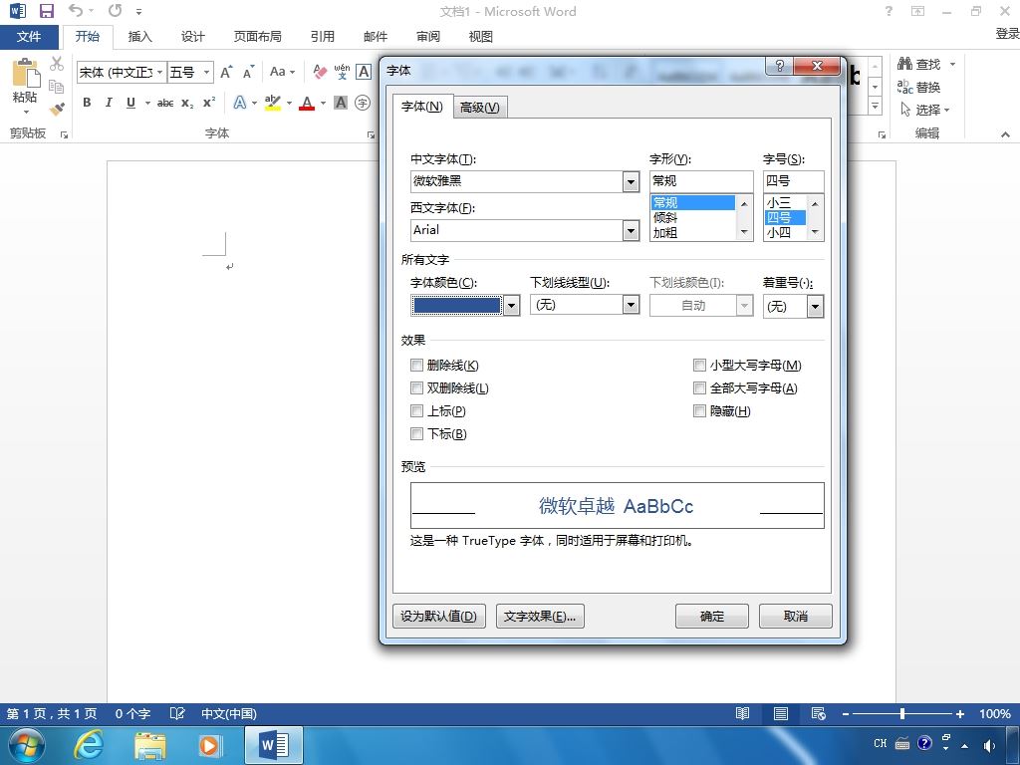Open the 文件 File tab

click(x=29, y=37)
